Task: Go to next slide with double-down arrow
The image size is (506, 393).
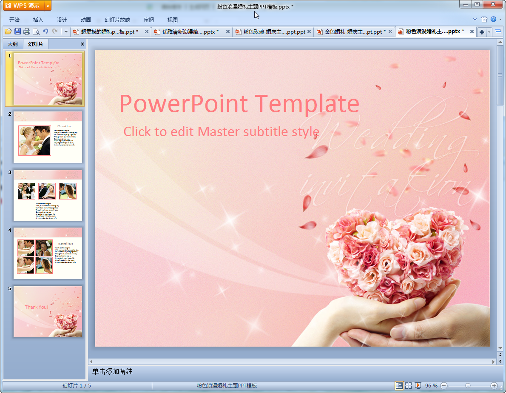Action: [x=500, y=361]
